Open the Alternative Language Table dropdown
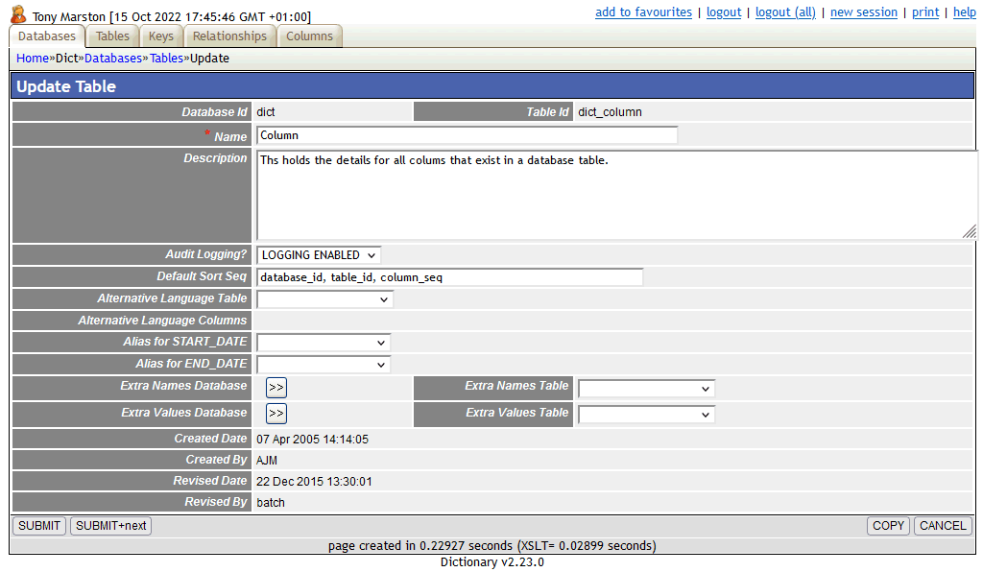 click(x=324, y=298)
